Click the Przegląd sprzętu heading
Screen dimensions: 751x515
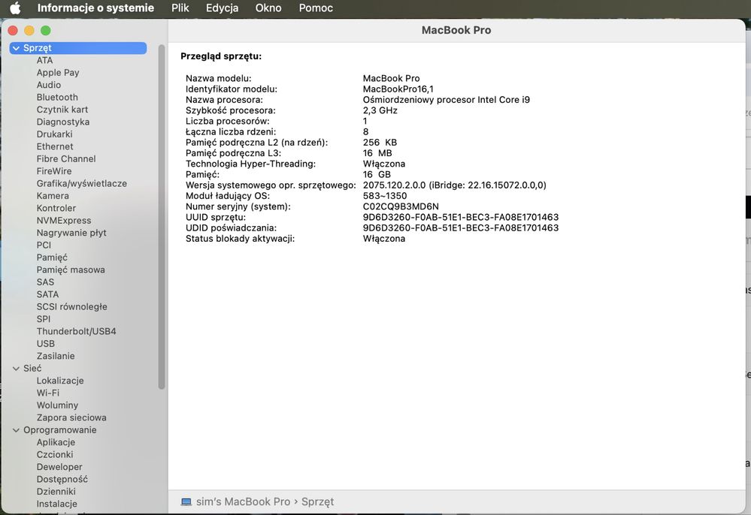(221, 56)
